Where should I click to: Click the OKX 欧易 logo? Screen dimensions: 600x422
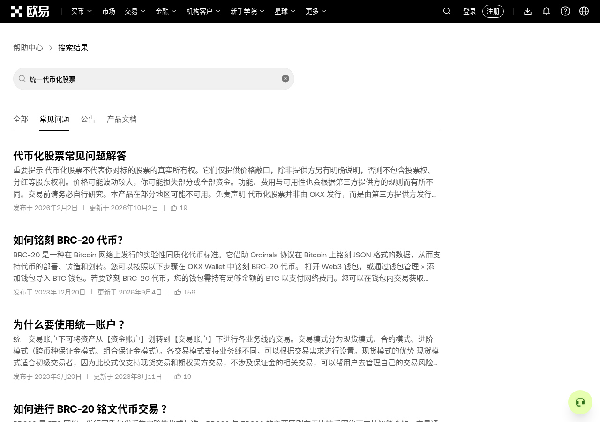pos(30,11)
